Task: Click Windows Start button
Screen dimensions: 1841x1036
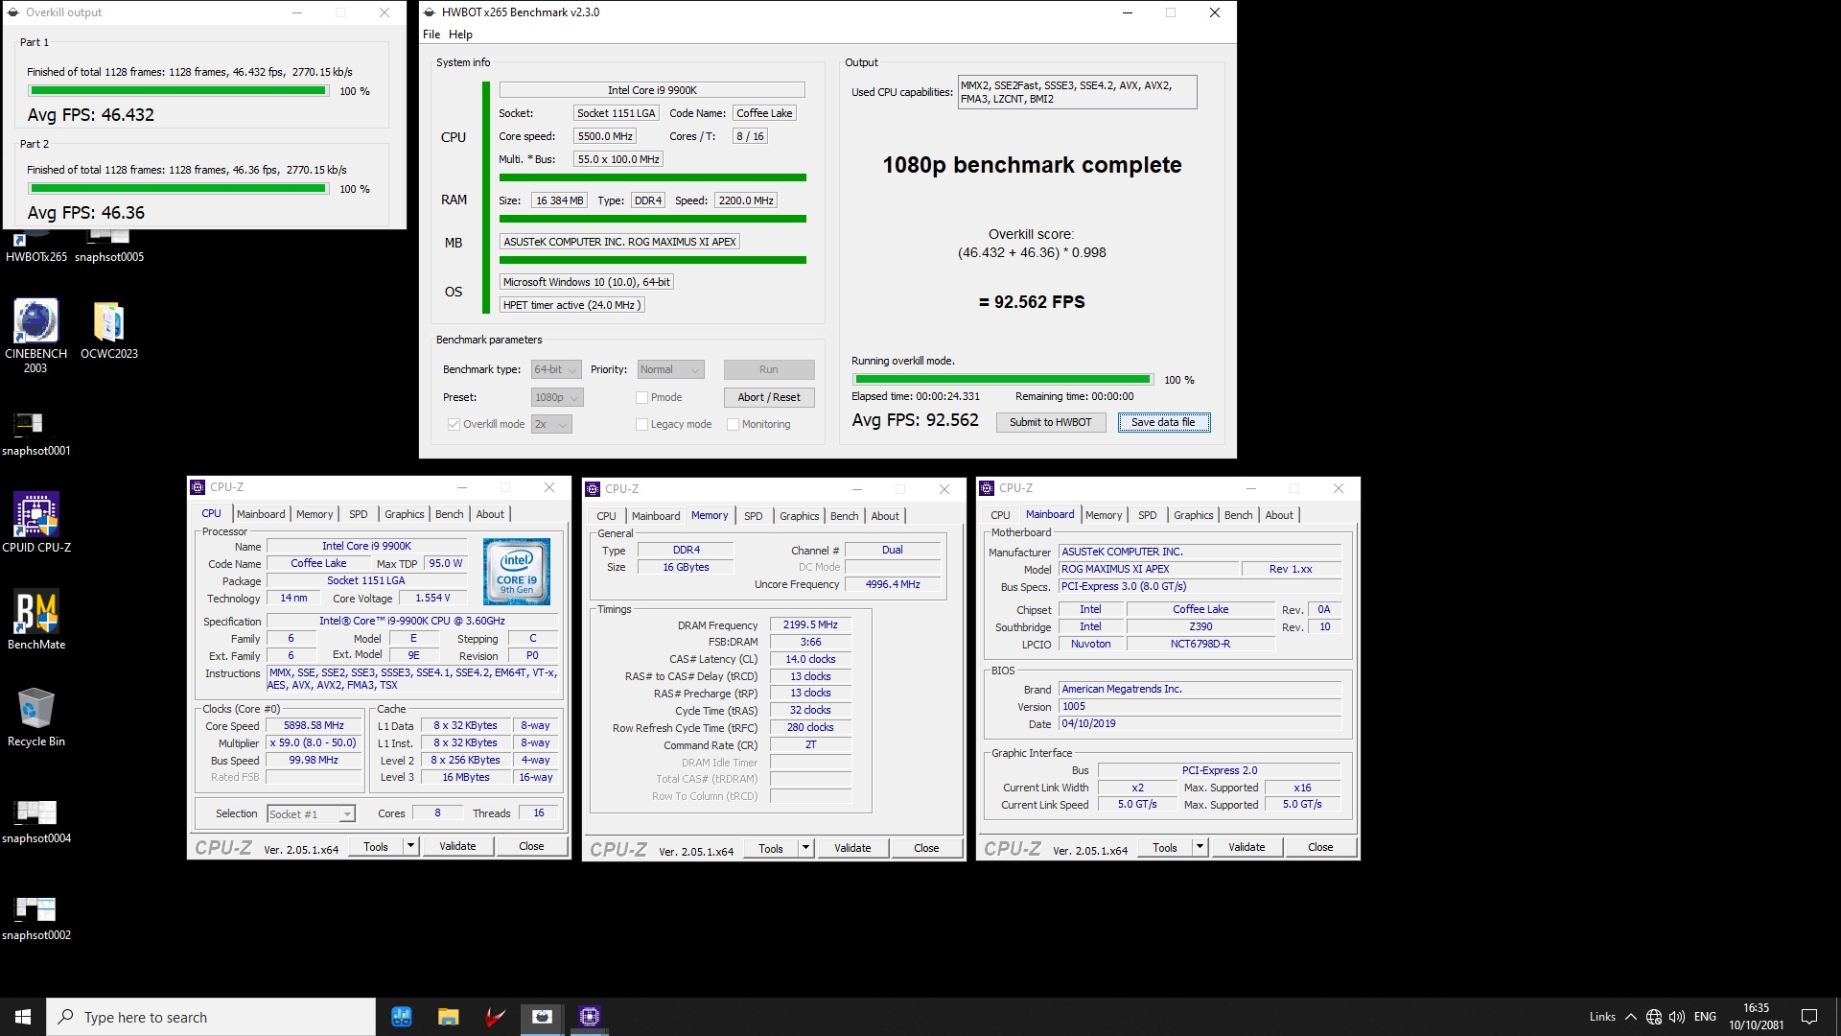Action: pyautogui.click(x=23, y=1017)
